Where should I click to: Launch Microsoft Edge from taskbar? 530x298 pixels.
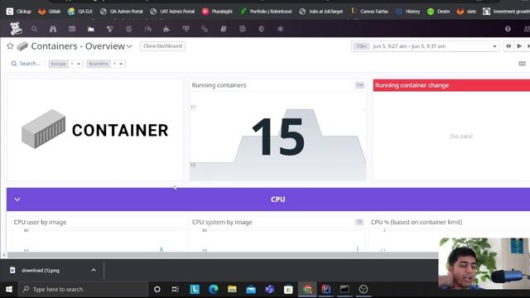coord(214,289)
